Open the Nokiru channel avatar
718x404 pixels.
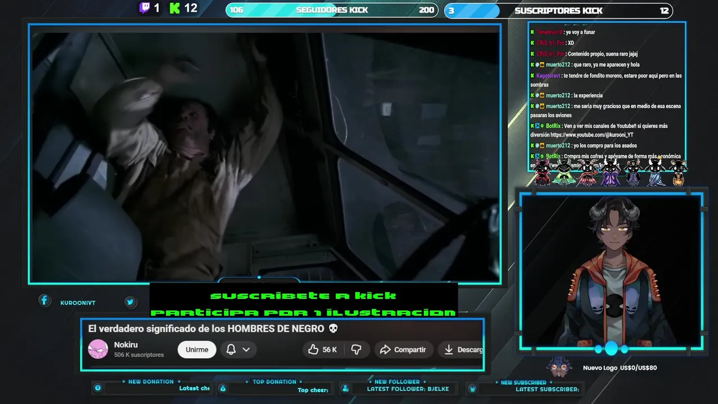98,350
